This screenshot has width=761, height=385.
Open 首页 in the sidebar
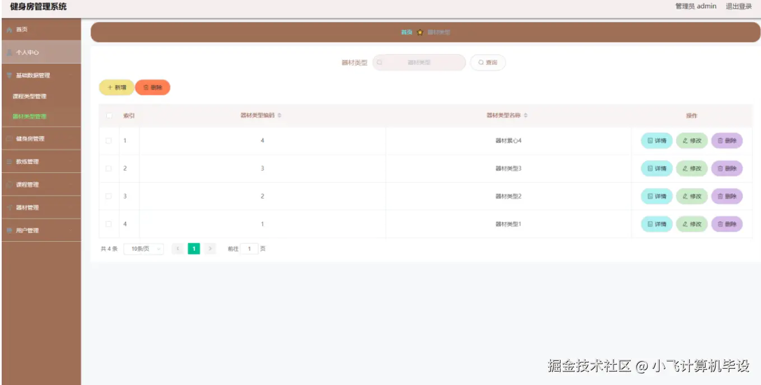41,30
